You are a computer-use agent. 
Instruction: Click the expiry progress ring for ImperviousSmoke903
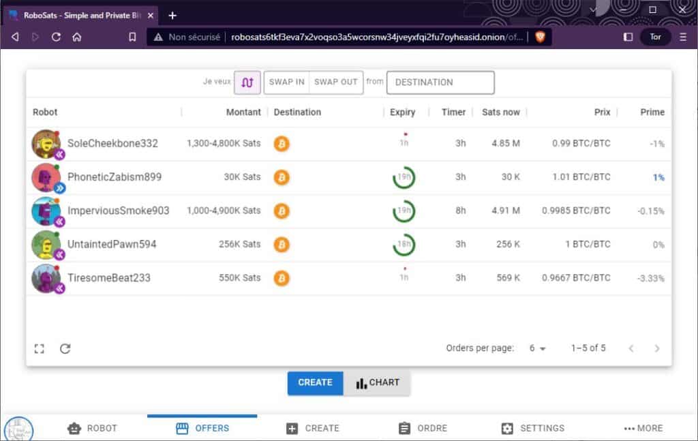pyautogui.click(x=404, y=211)
